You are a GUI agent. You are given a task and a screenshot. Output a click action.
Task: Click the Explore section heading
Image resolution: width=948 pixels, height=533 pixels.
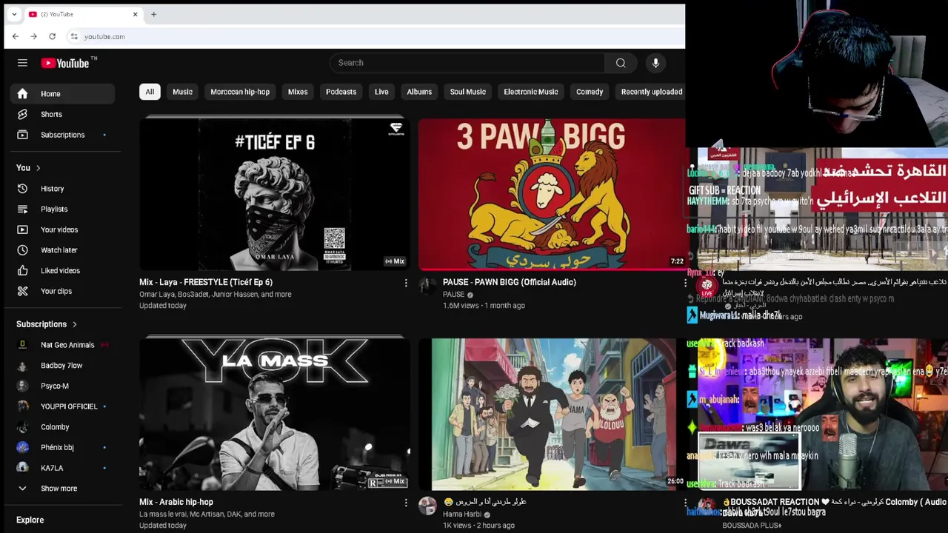[x=30, y=520]
